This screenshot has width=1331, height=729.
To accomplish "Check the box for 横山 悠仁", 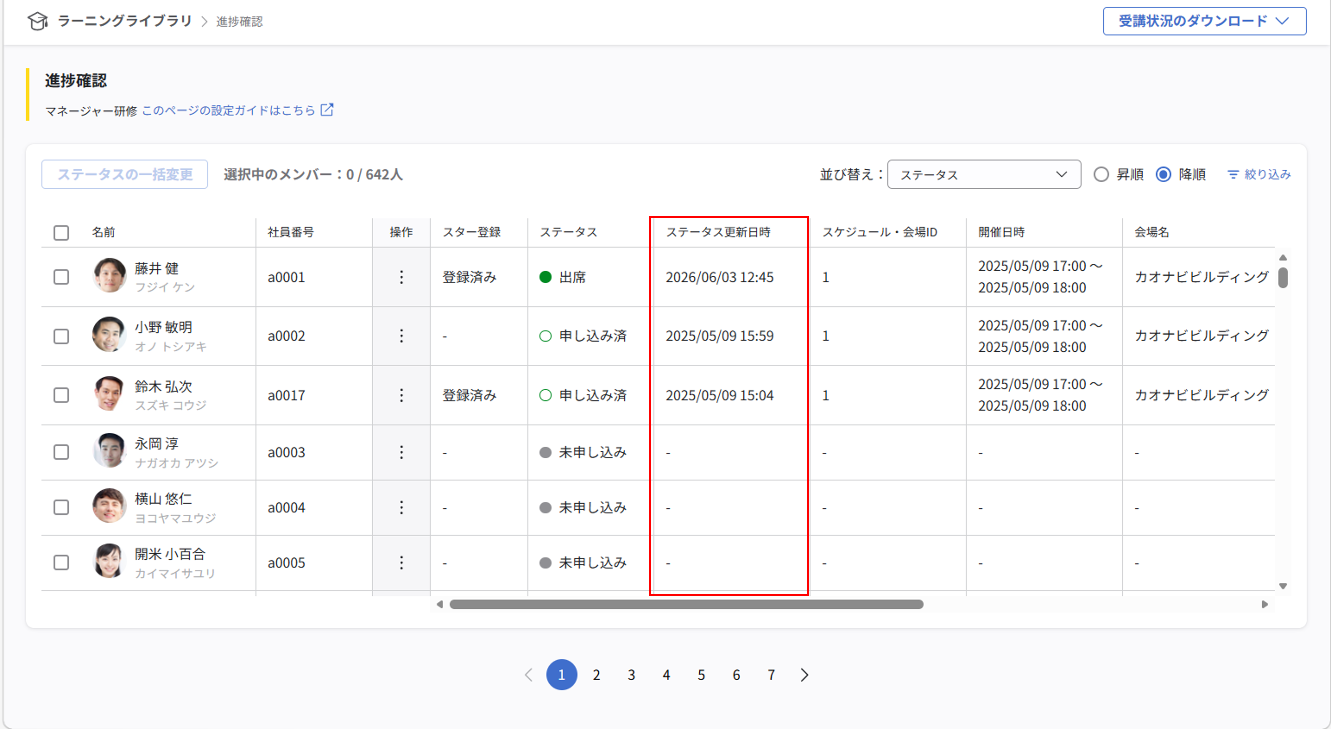I will pyautogui.click(x=61, y=507).
